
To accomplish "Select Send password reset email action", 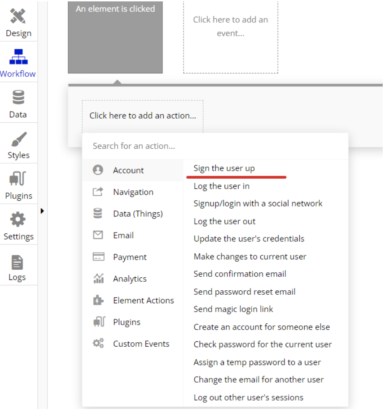I will [244, 292].
